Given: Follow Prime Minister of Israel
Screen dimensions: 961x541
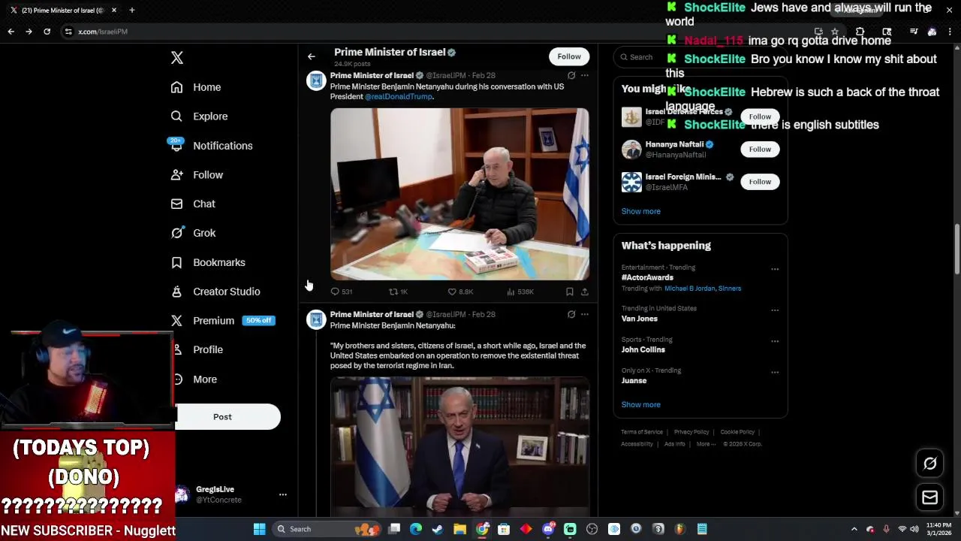Looking at the screenshot, I should [569, 56].
